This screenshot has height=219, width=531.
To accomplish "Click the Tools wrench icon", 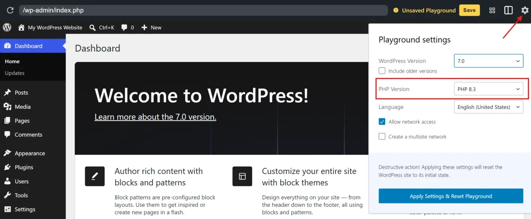I will [7, 195].
